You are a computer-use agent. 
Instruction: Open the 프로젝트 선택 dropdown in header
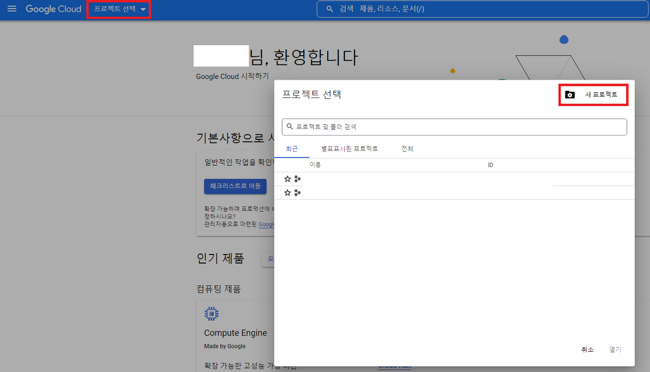119,9
